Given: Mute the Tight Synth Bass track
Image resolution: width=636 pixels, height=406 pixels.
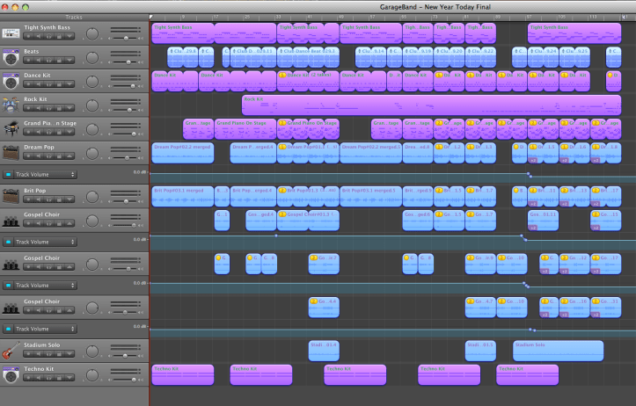Looking at the screenshot, I should (x=39, y=36).
